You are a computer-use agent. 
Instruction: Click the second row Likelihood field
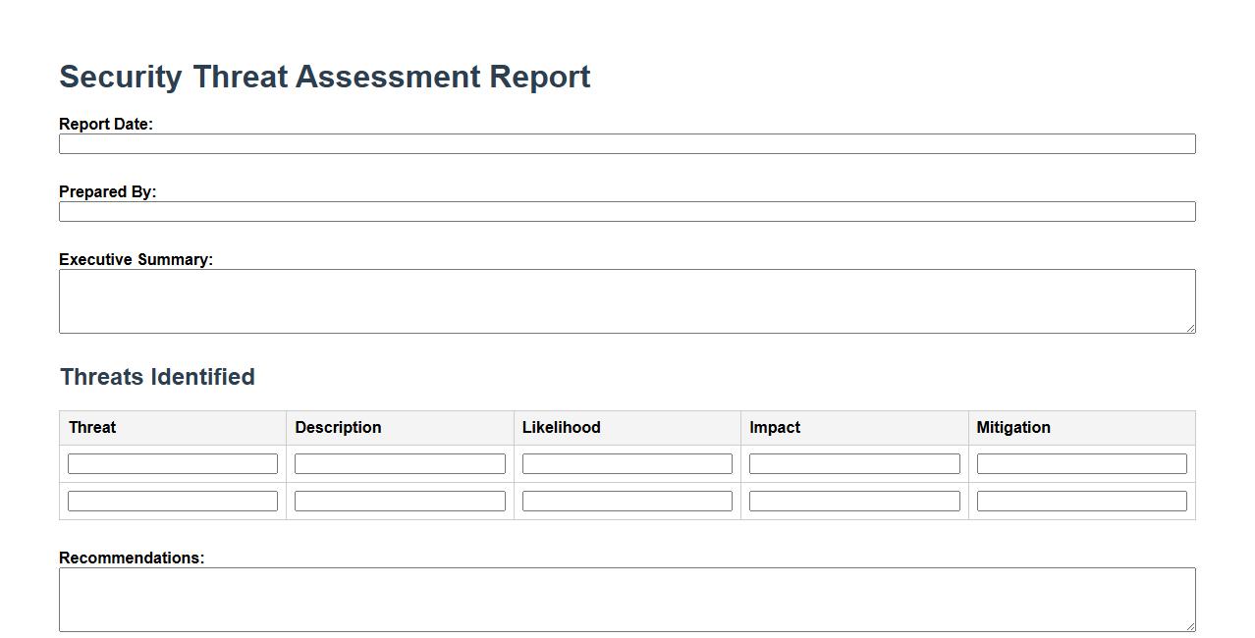coord(627,502)
